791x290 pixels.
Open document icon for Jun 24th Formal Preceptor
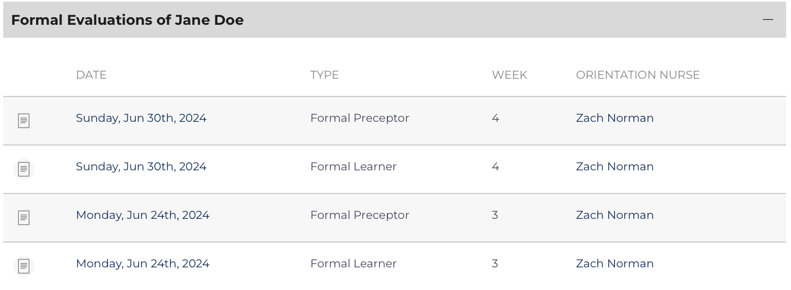pos(24,218)
